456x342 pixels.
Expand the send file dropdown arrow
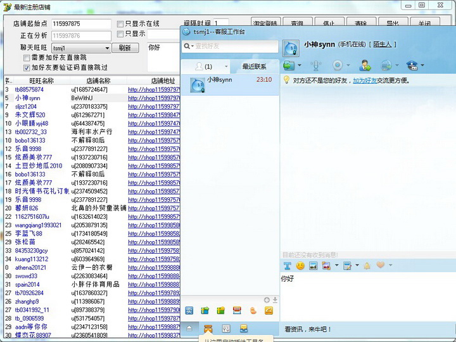pyautogui.click(x=299, y=65)
